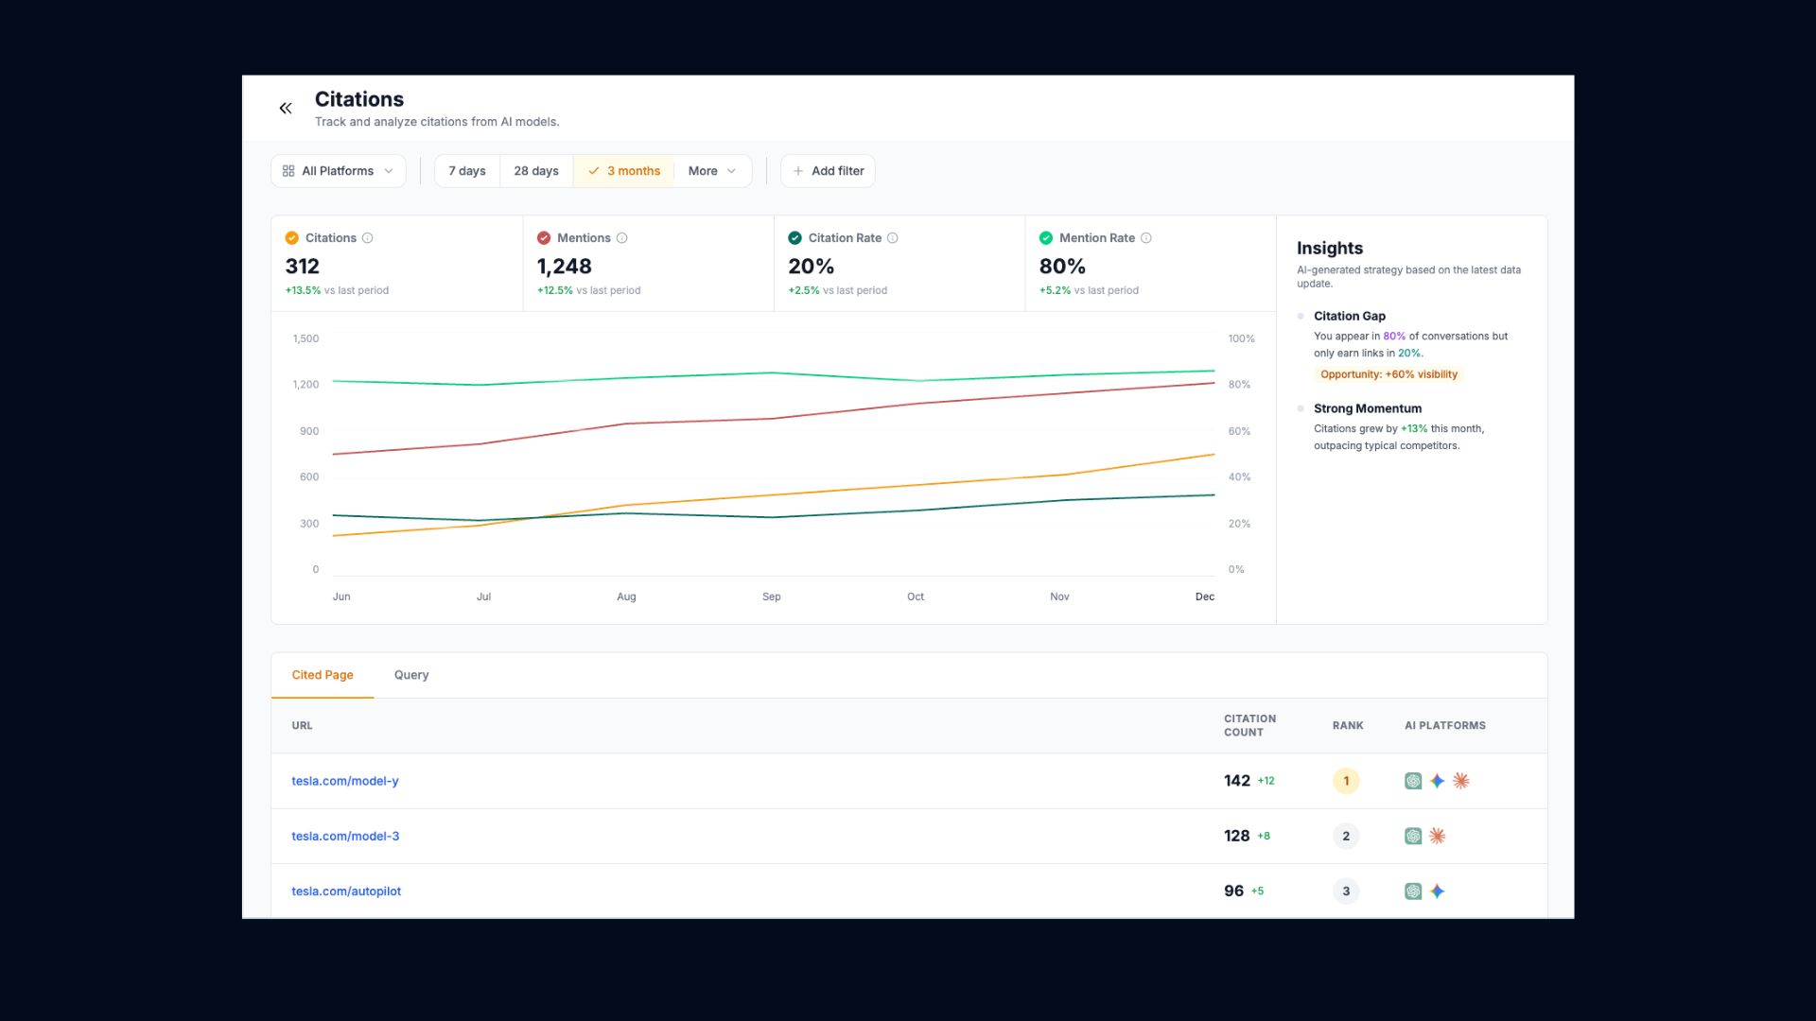Select the 3 months time range
The height and width of the screenshot is (1021, 1816).
[624, 171]
